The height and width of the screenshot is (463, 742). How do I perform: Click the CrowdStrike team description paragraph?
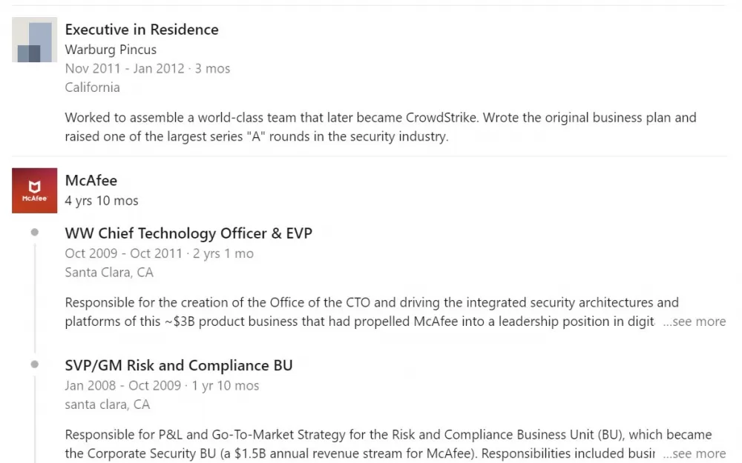[381, 127]
